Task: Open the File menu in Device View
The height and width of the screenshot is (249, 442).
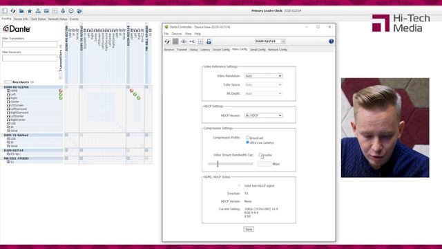Action: pos(166,34)
